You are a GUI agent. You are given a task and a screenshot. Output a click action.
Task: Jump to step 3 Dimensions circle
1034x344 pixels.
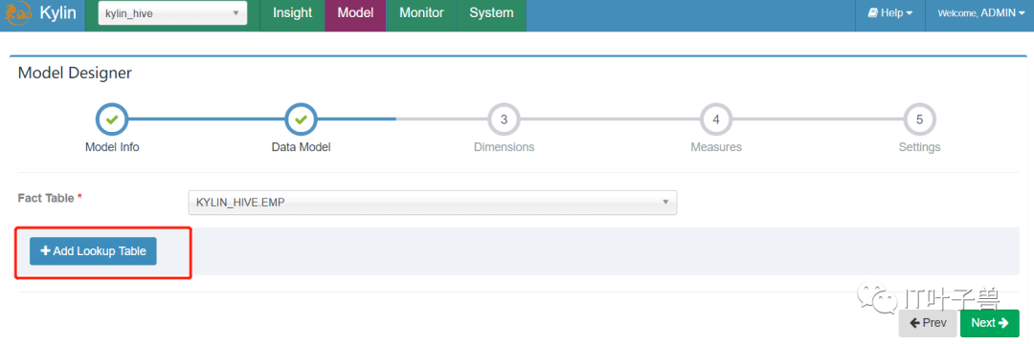504,119
